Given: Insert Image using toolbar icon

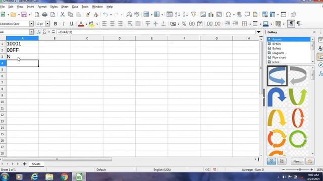Looking at the screenshot, I should [x=203, y=15].
